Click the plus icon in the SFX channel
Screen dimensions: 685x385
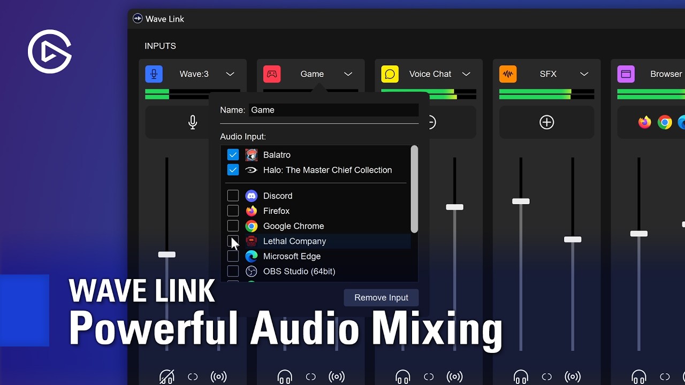point(546,122)
